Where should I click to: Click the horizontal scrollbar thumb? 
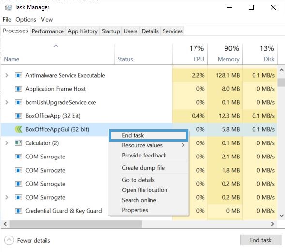coord(76,224)
